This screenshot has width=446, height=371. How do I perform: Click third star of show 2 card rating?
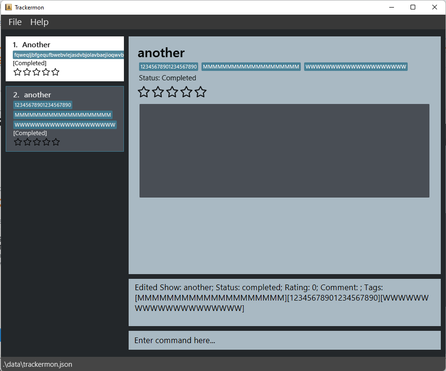pos(37,142)
